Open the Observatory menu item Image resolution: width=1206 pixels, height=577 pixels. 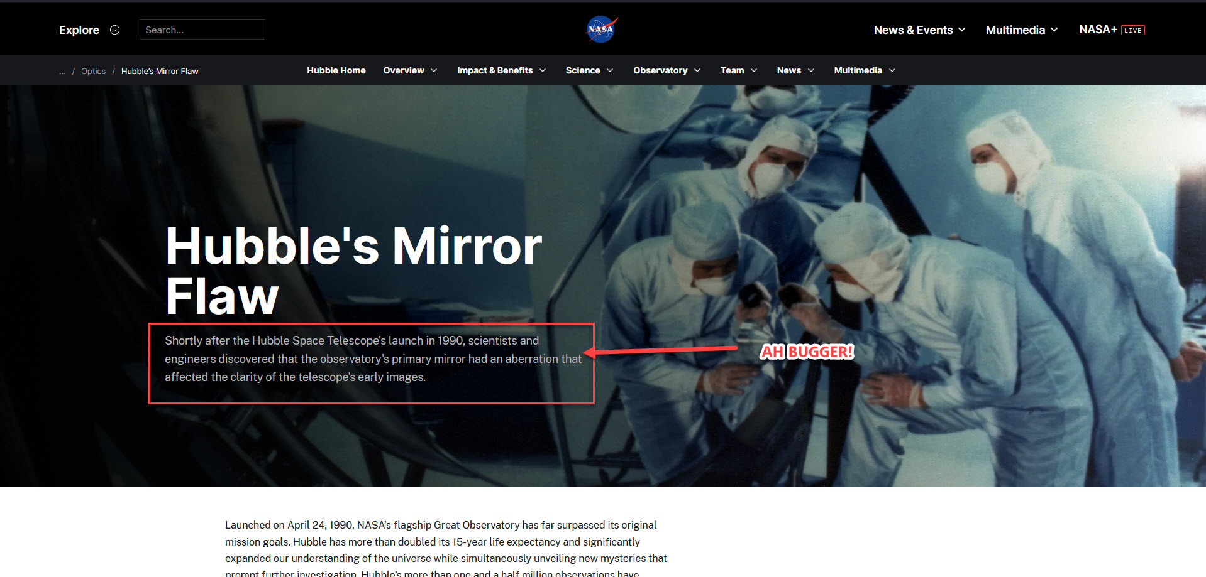click(660, 70)
